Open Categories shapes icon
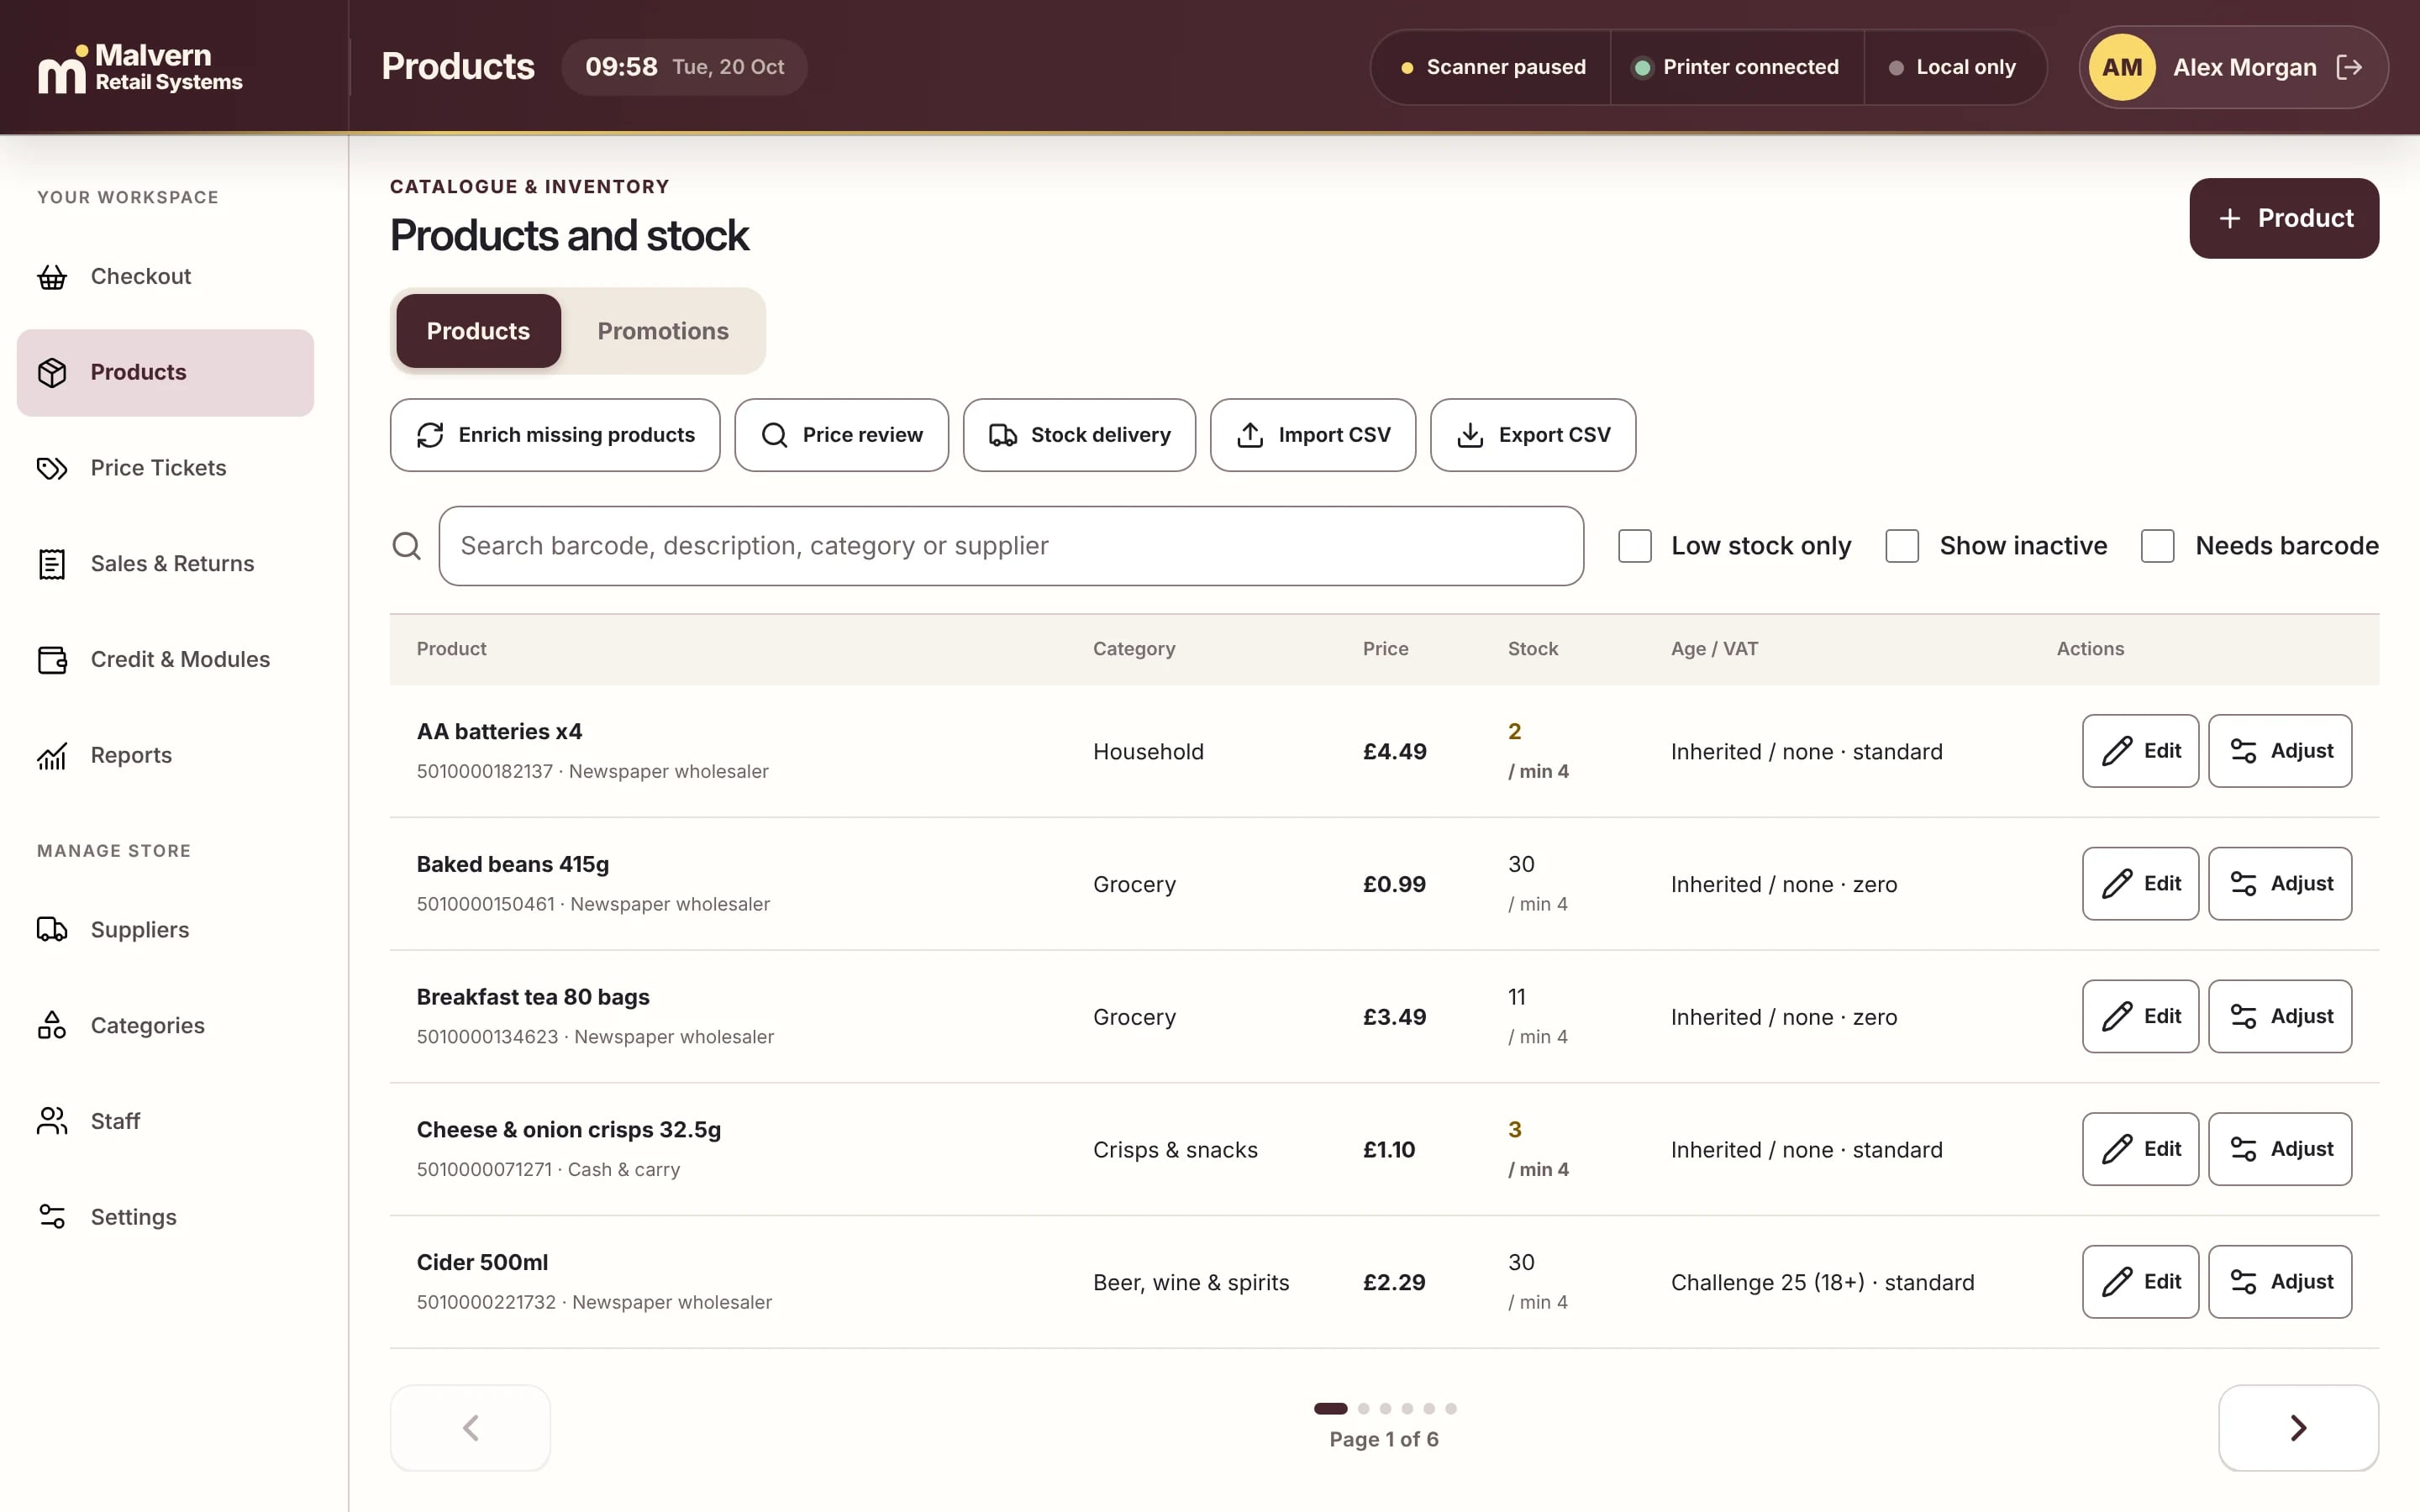 click(52, 1026)
